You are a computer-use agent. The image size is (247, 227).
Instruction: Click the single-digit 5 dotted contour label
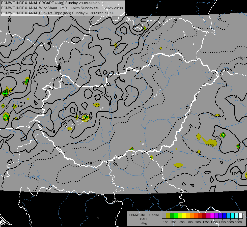(220, 19)
